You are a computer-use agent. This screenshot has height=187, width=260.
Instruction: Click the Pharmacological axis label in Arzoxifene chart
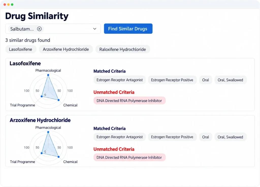tap(48, 128)
